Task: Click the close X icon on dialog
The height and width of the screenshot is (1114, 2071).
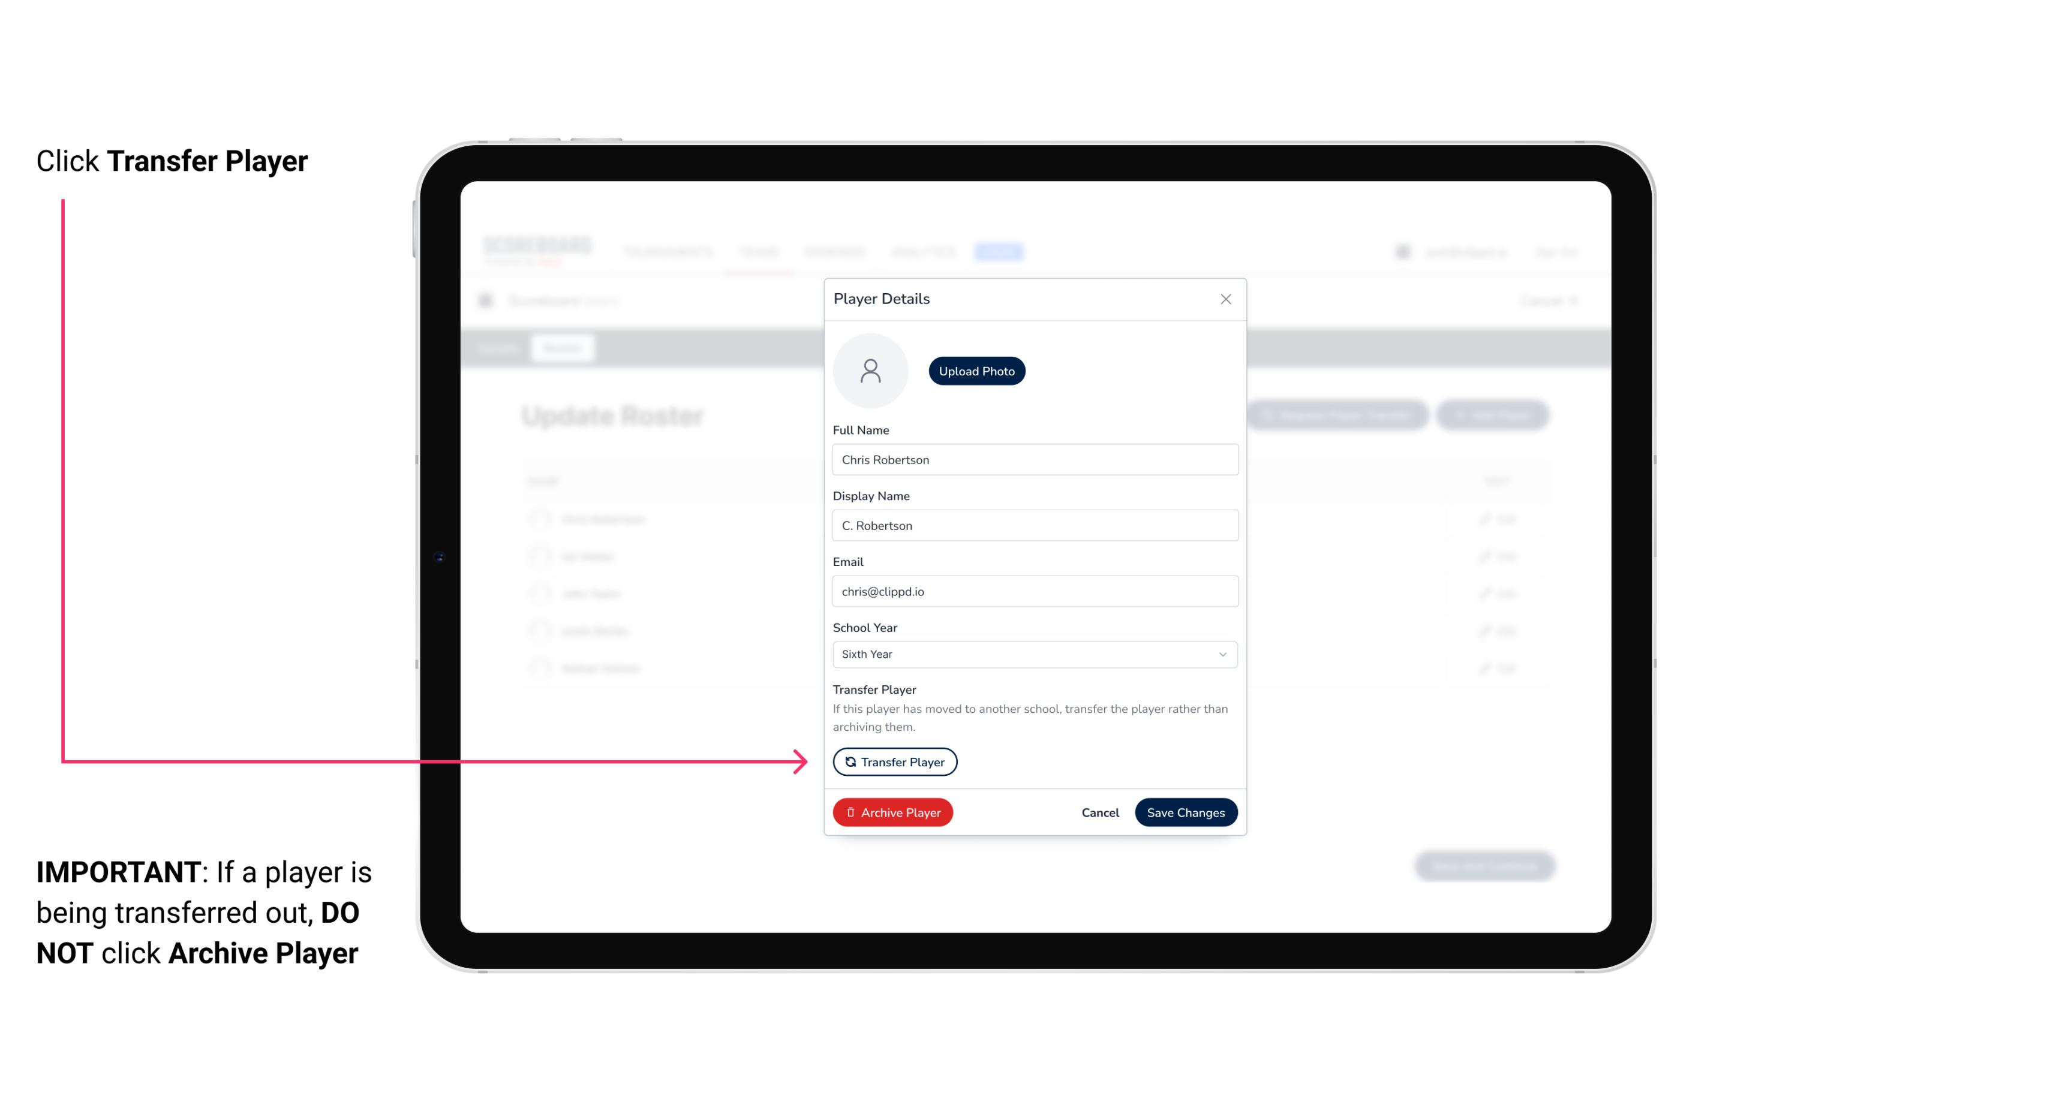Action: pos(1225,299)
